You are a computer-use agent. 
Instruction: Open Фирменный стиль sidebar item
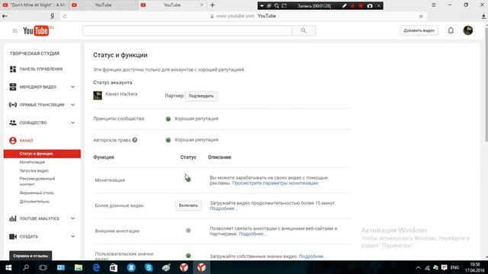click(37, 193)
